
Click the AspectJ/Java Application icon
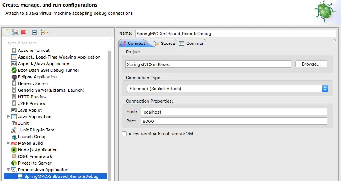click(14, 64)
